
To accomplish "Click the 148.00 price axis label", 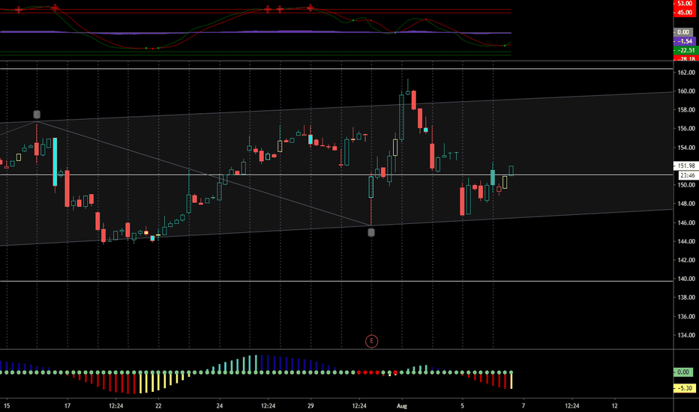I will click(x=686, y=204).
